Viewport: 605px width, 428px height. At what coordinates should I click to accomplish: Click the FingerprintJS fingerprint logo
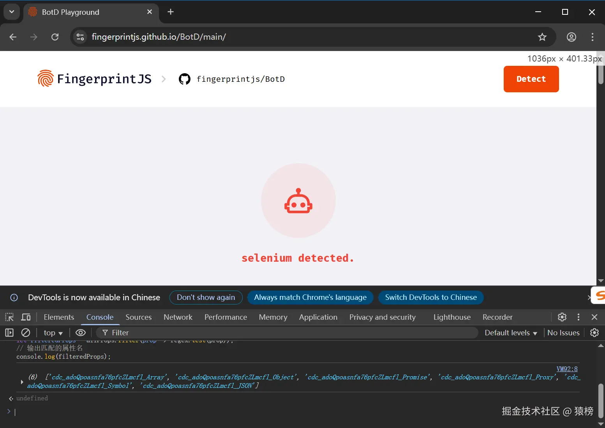45,79
